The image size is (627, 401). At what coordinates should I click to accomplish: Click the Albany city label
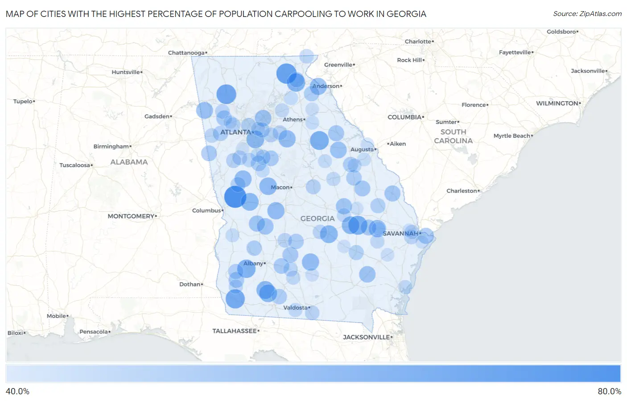click(x=253, y=263)
